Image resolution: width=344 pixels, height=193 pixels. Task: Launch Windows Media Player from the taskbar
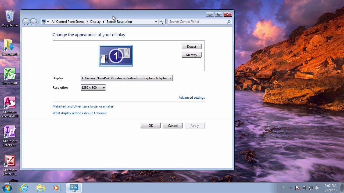57,188
